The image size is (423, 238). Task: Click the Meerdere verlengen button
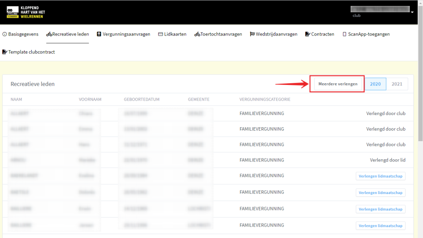point(338,84)
